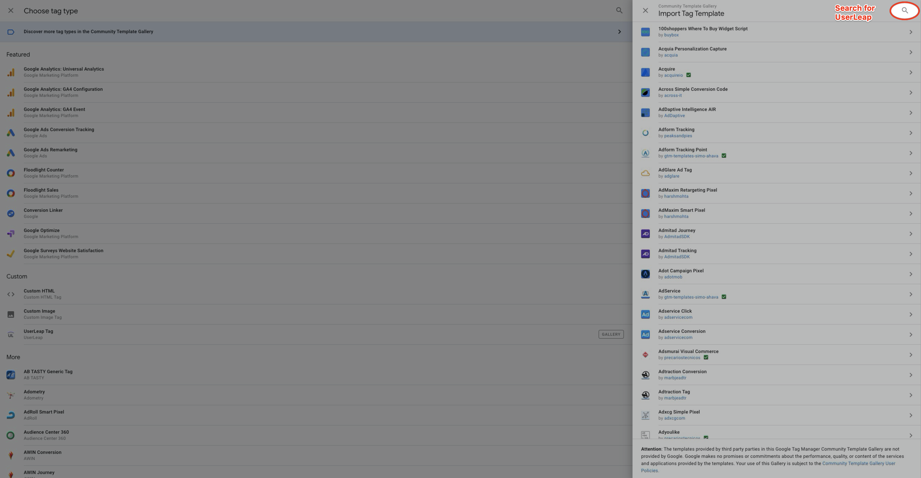Select the Adservice Conversion template
The image size is (921, 478).
coord(777,335)
